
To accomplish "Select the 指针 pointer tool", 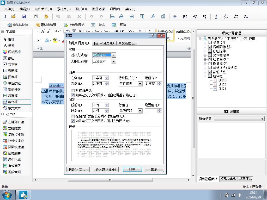I will point(9,40).
